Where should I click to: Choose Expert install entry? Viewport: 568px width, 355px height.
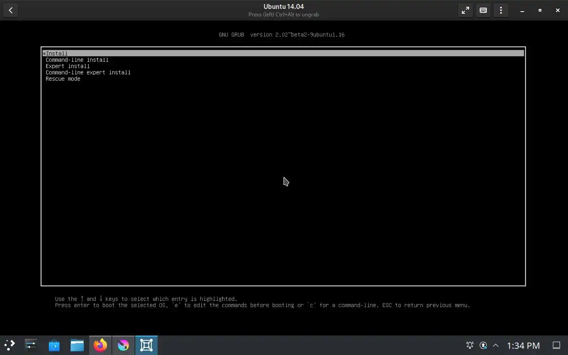(67, 66)
